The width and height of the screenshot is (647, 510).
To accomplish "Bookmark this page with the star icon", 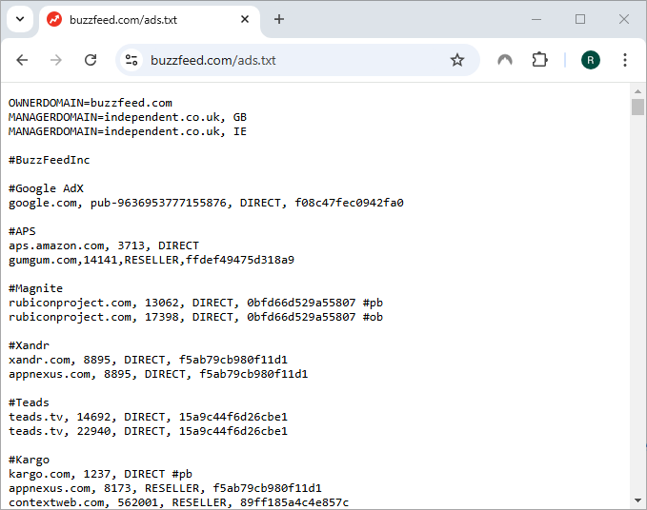I will [x=456, y=60].
